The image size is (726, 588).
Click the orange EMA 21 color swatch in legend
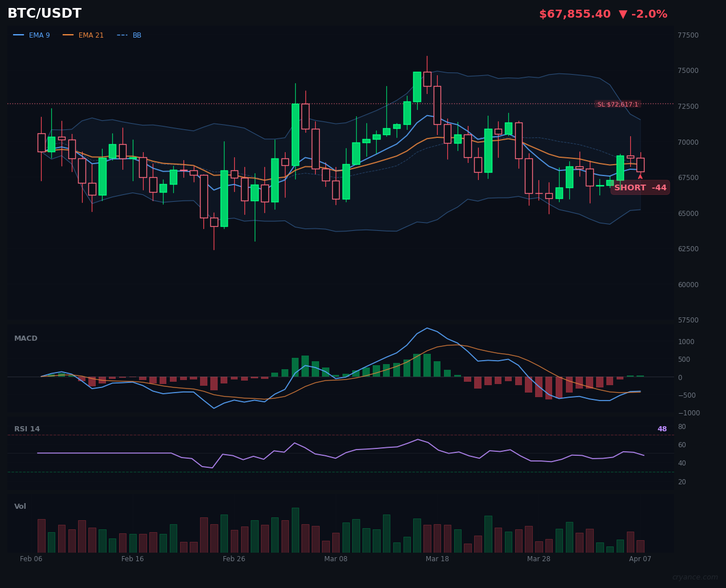[68, 35]
